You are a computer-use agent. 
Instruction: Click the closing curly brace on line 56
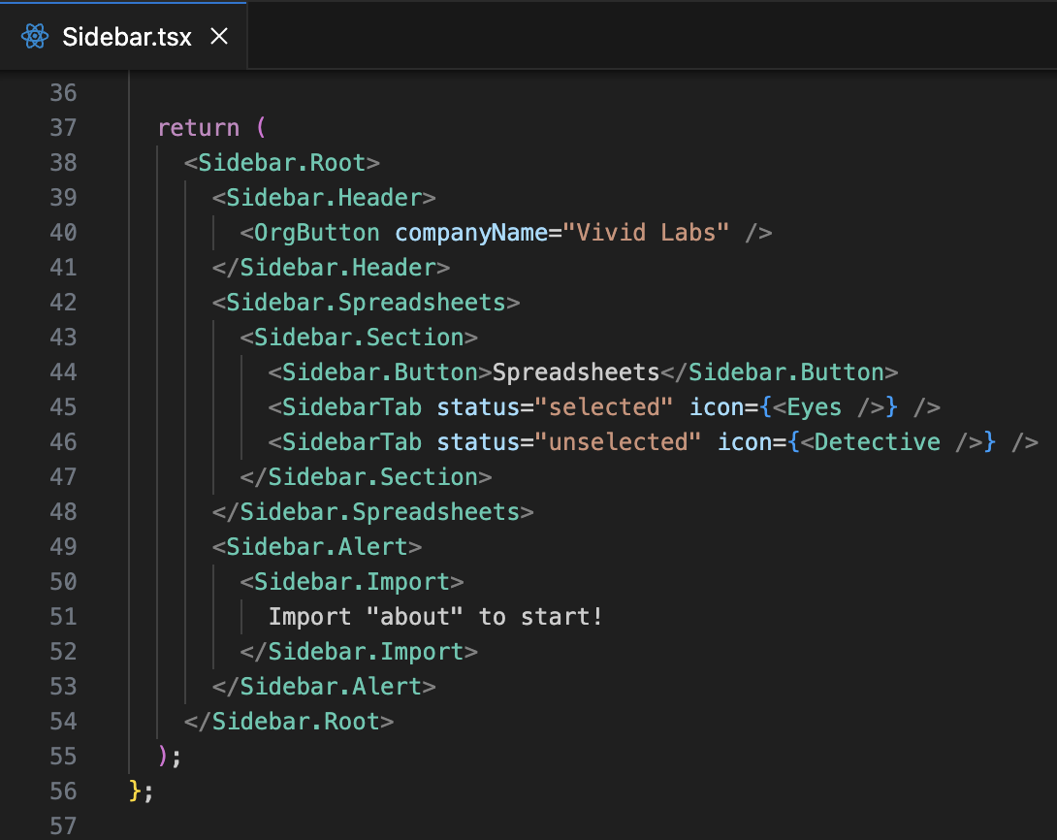tap(135, 791)
